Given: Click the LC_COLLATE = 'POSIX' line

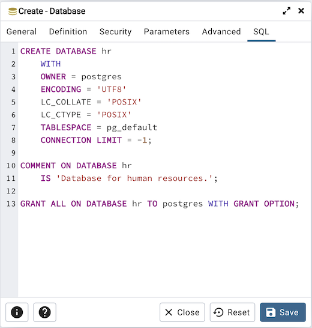Looking at the screenshot, I should coord(91,102).
